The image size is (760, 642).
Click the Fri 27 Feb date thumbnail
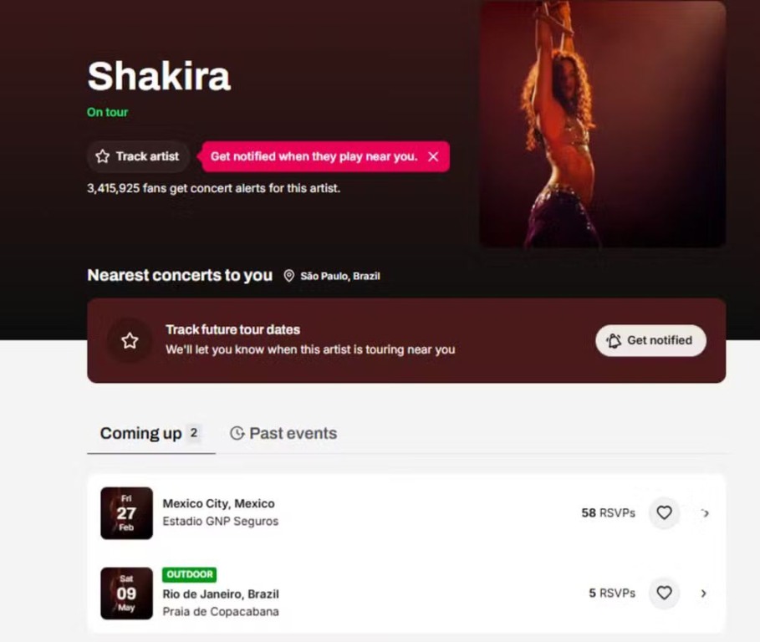click(x=126, y=513)
